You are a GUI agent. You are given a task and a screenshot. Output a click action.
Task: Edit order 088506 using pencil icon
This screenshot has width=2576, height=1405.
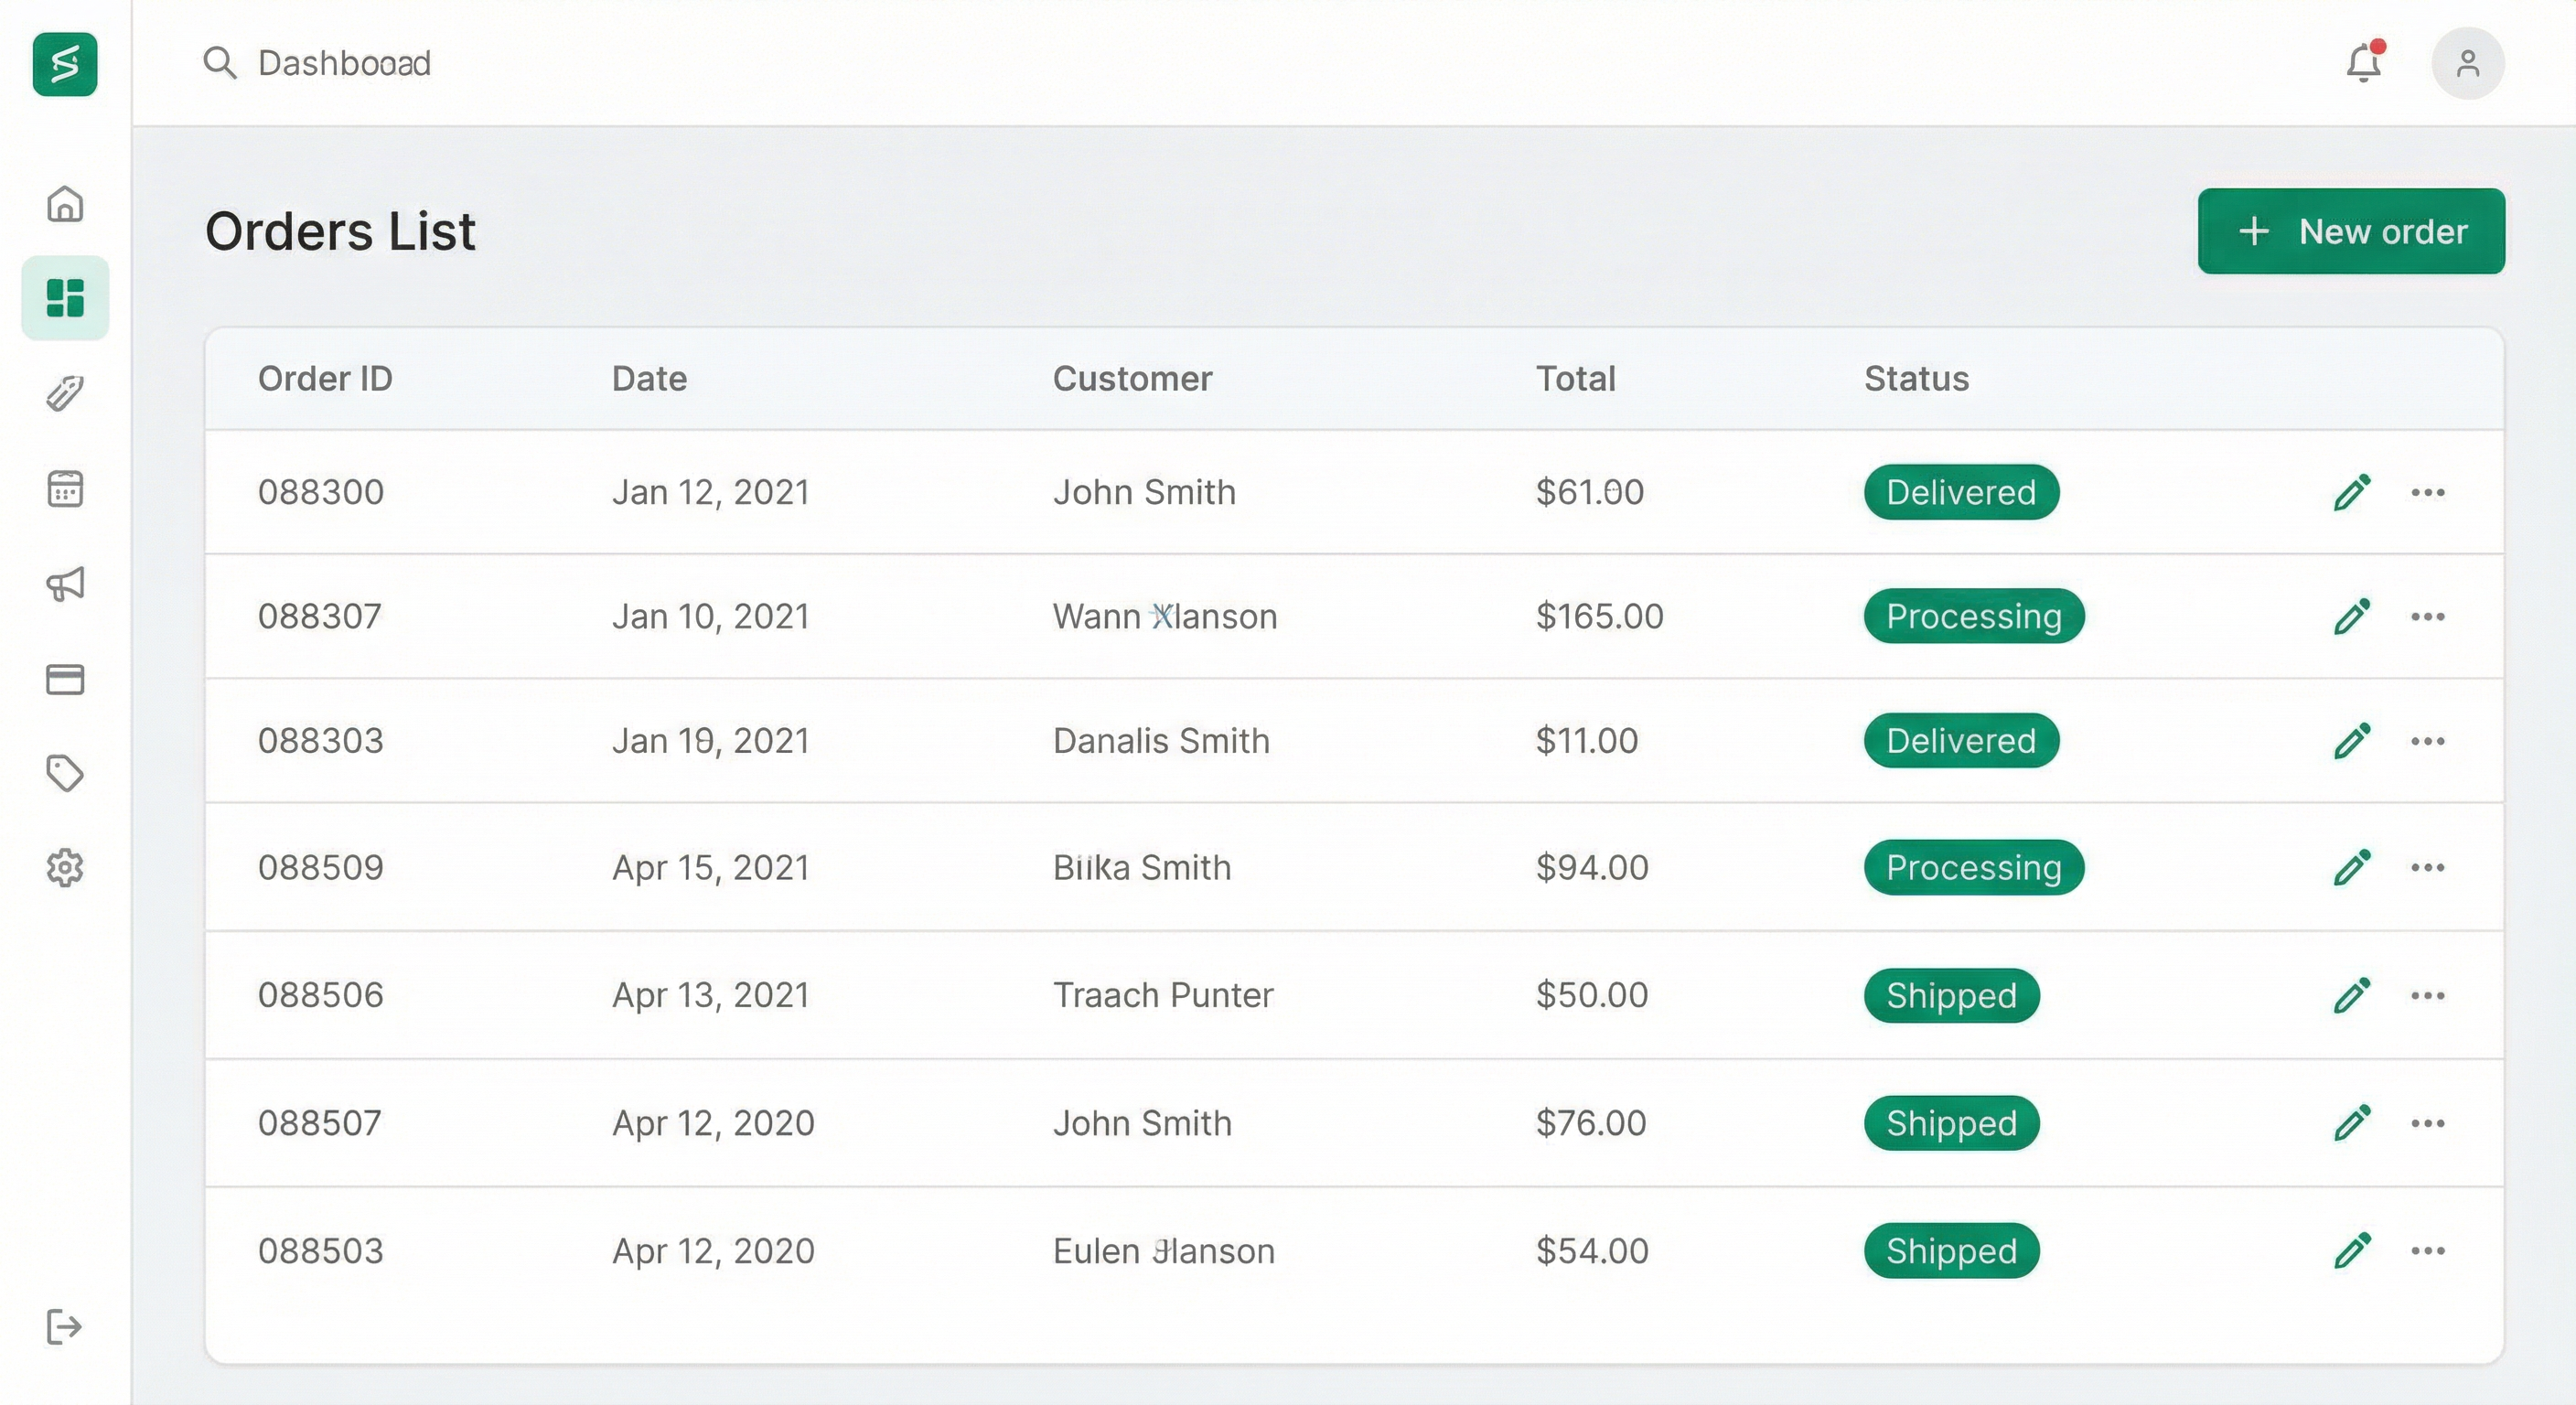tap(2352, 995)
